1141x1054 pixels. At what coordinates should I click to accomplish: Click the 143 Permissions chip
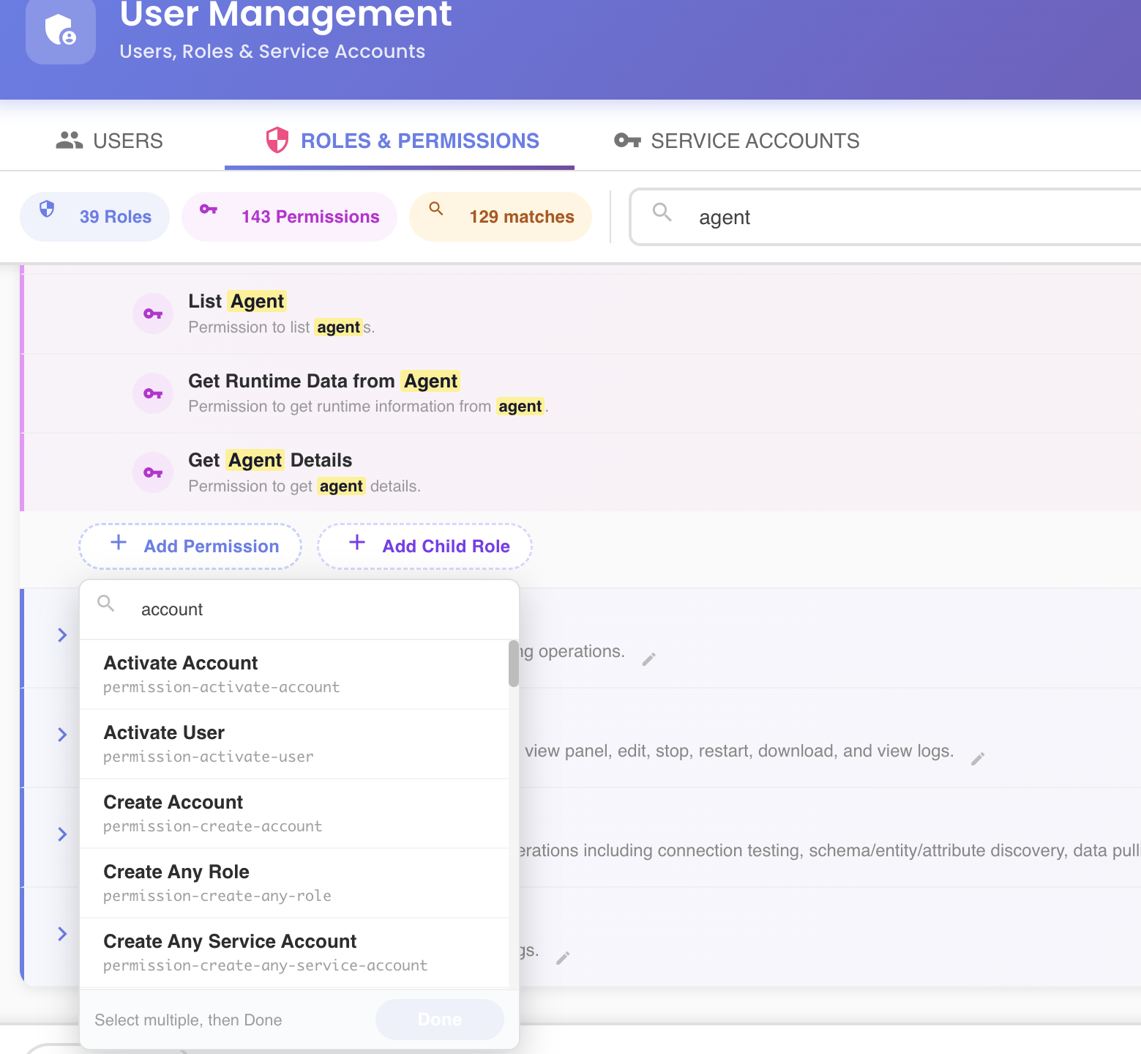coord(289,217)
